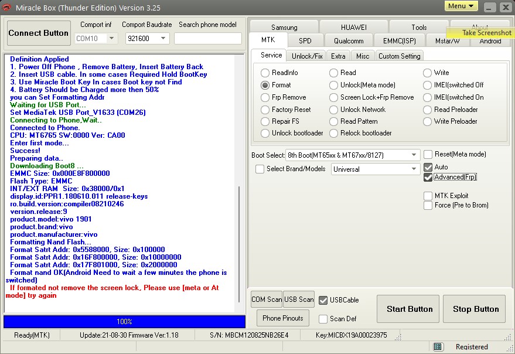Click the 100% progress bar
This screenshot has width=515, height=354.
(x=124, y=321)
